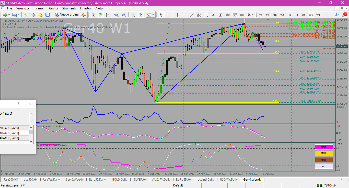Select the Fibonacci arcs tool
The image size is (349, 188).
point(235,15)
